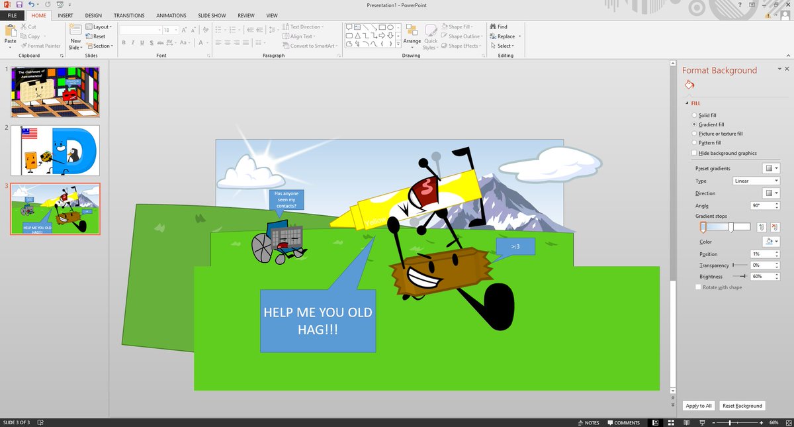Click the Angle input field showing 90°
The width and height of the screenshot is (794, 427).
(765, 206)
